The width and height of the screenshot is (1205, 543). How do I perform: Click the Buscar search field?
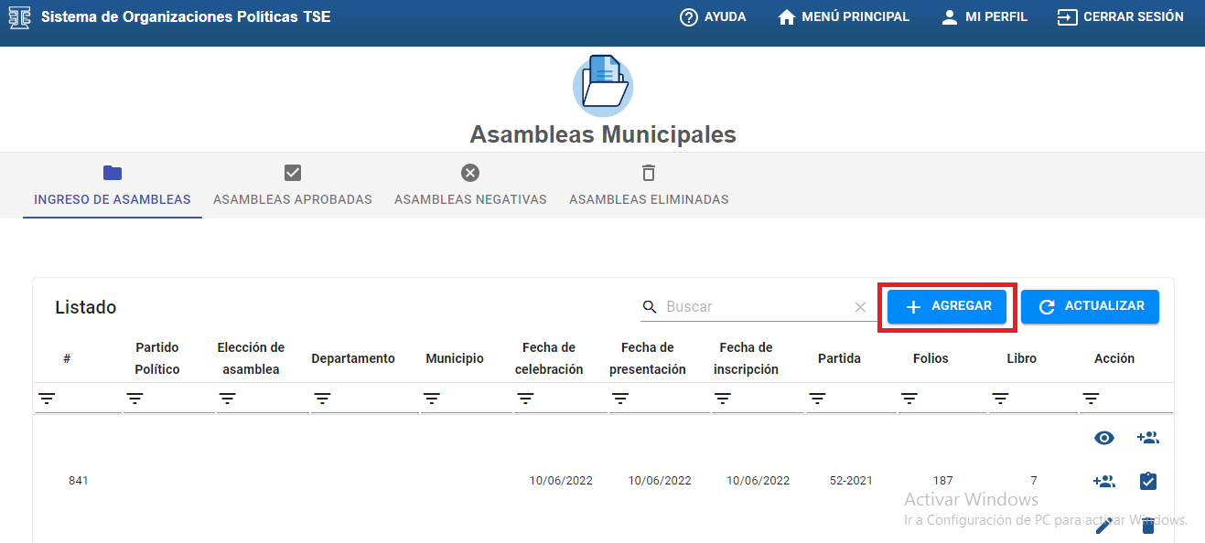pyautogui.click(x=758, y=307)
